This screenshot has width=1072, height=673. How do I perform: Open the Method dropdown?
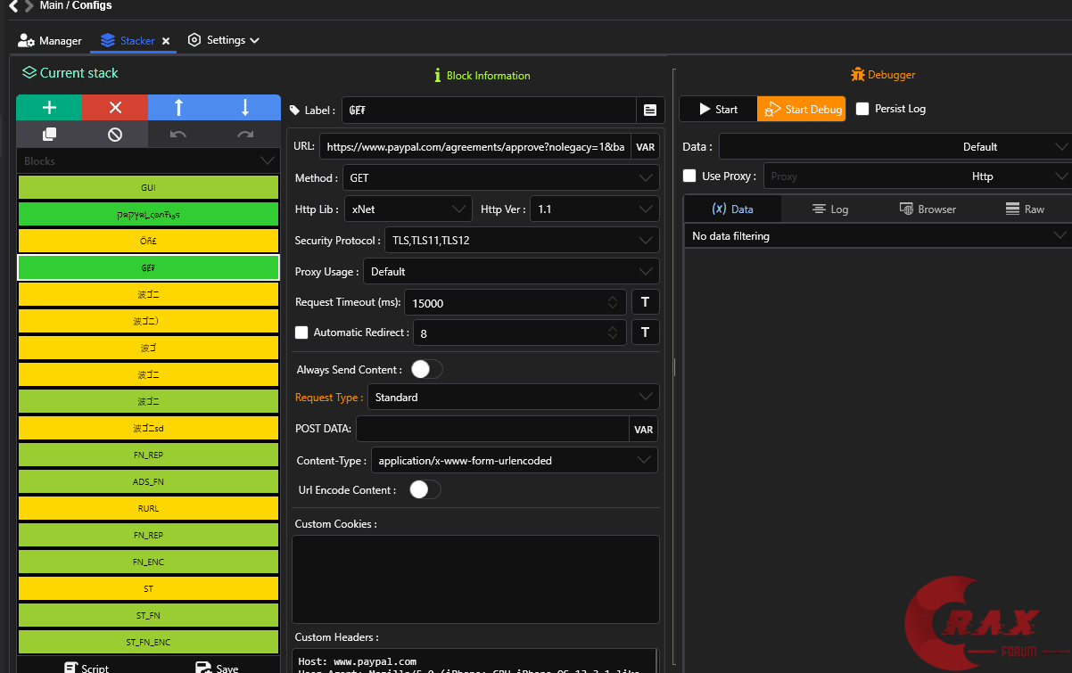500,178
